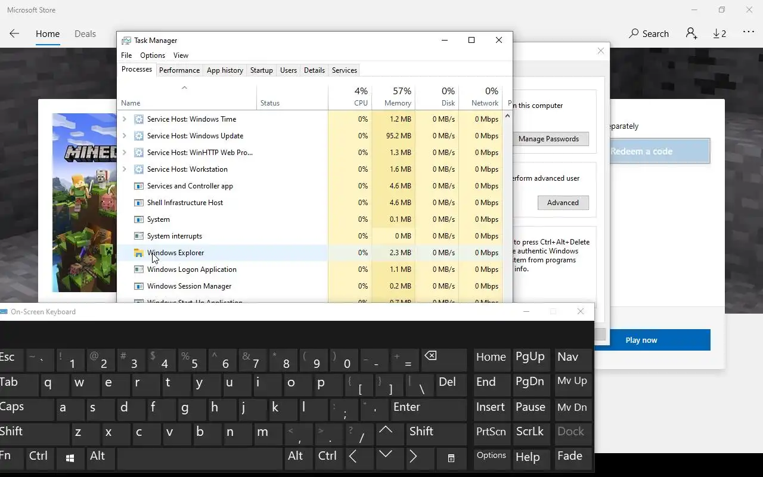Expand Service Host: Workstation group
Screen dimensions: 763x477
[124, 169]
